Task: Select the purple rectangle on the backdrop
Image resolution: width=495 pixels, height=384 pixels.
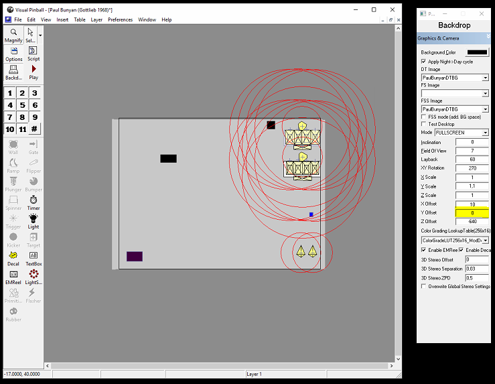Action: tap(135, 256)
